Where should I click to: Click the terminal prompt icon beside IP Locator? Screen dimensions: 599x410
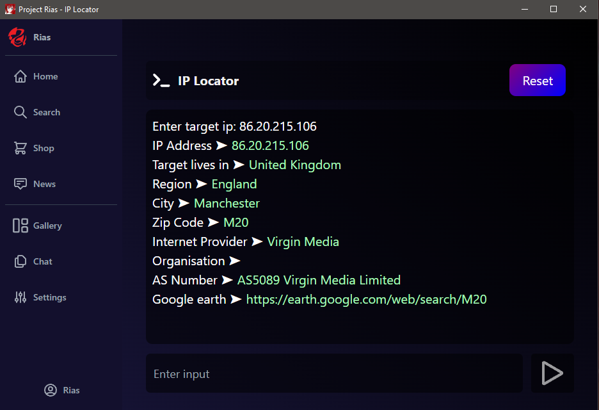pos(161,81)
